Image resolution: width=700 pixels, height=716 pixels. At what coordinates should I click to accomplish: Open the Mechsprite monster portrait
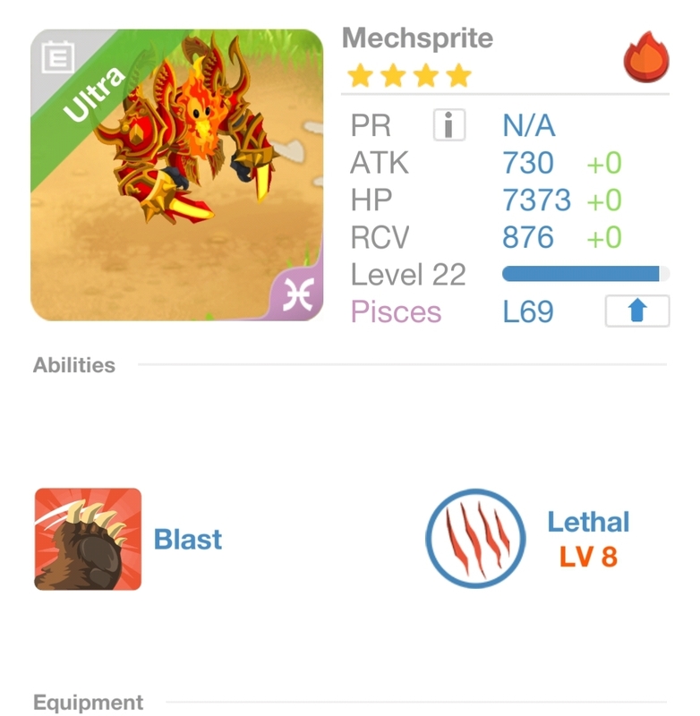pyautogui.click(x=176, y=175)
